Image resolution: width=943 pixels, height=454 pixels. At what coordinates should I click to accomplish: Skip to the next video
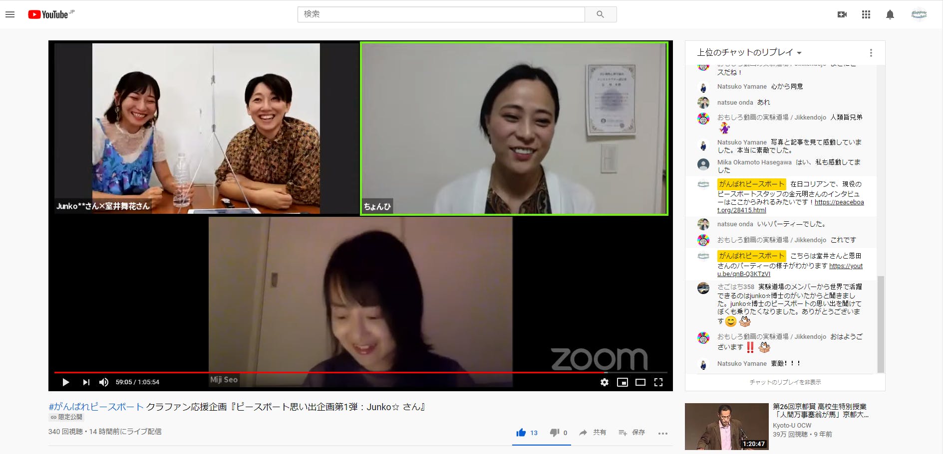[86, 382]
